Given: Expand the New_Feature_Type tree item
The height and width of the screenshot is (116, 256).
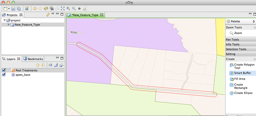Looking at the screenshot, I should click(x=9, y=25).
